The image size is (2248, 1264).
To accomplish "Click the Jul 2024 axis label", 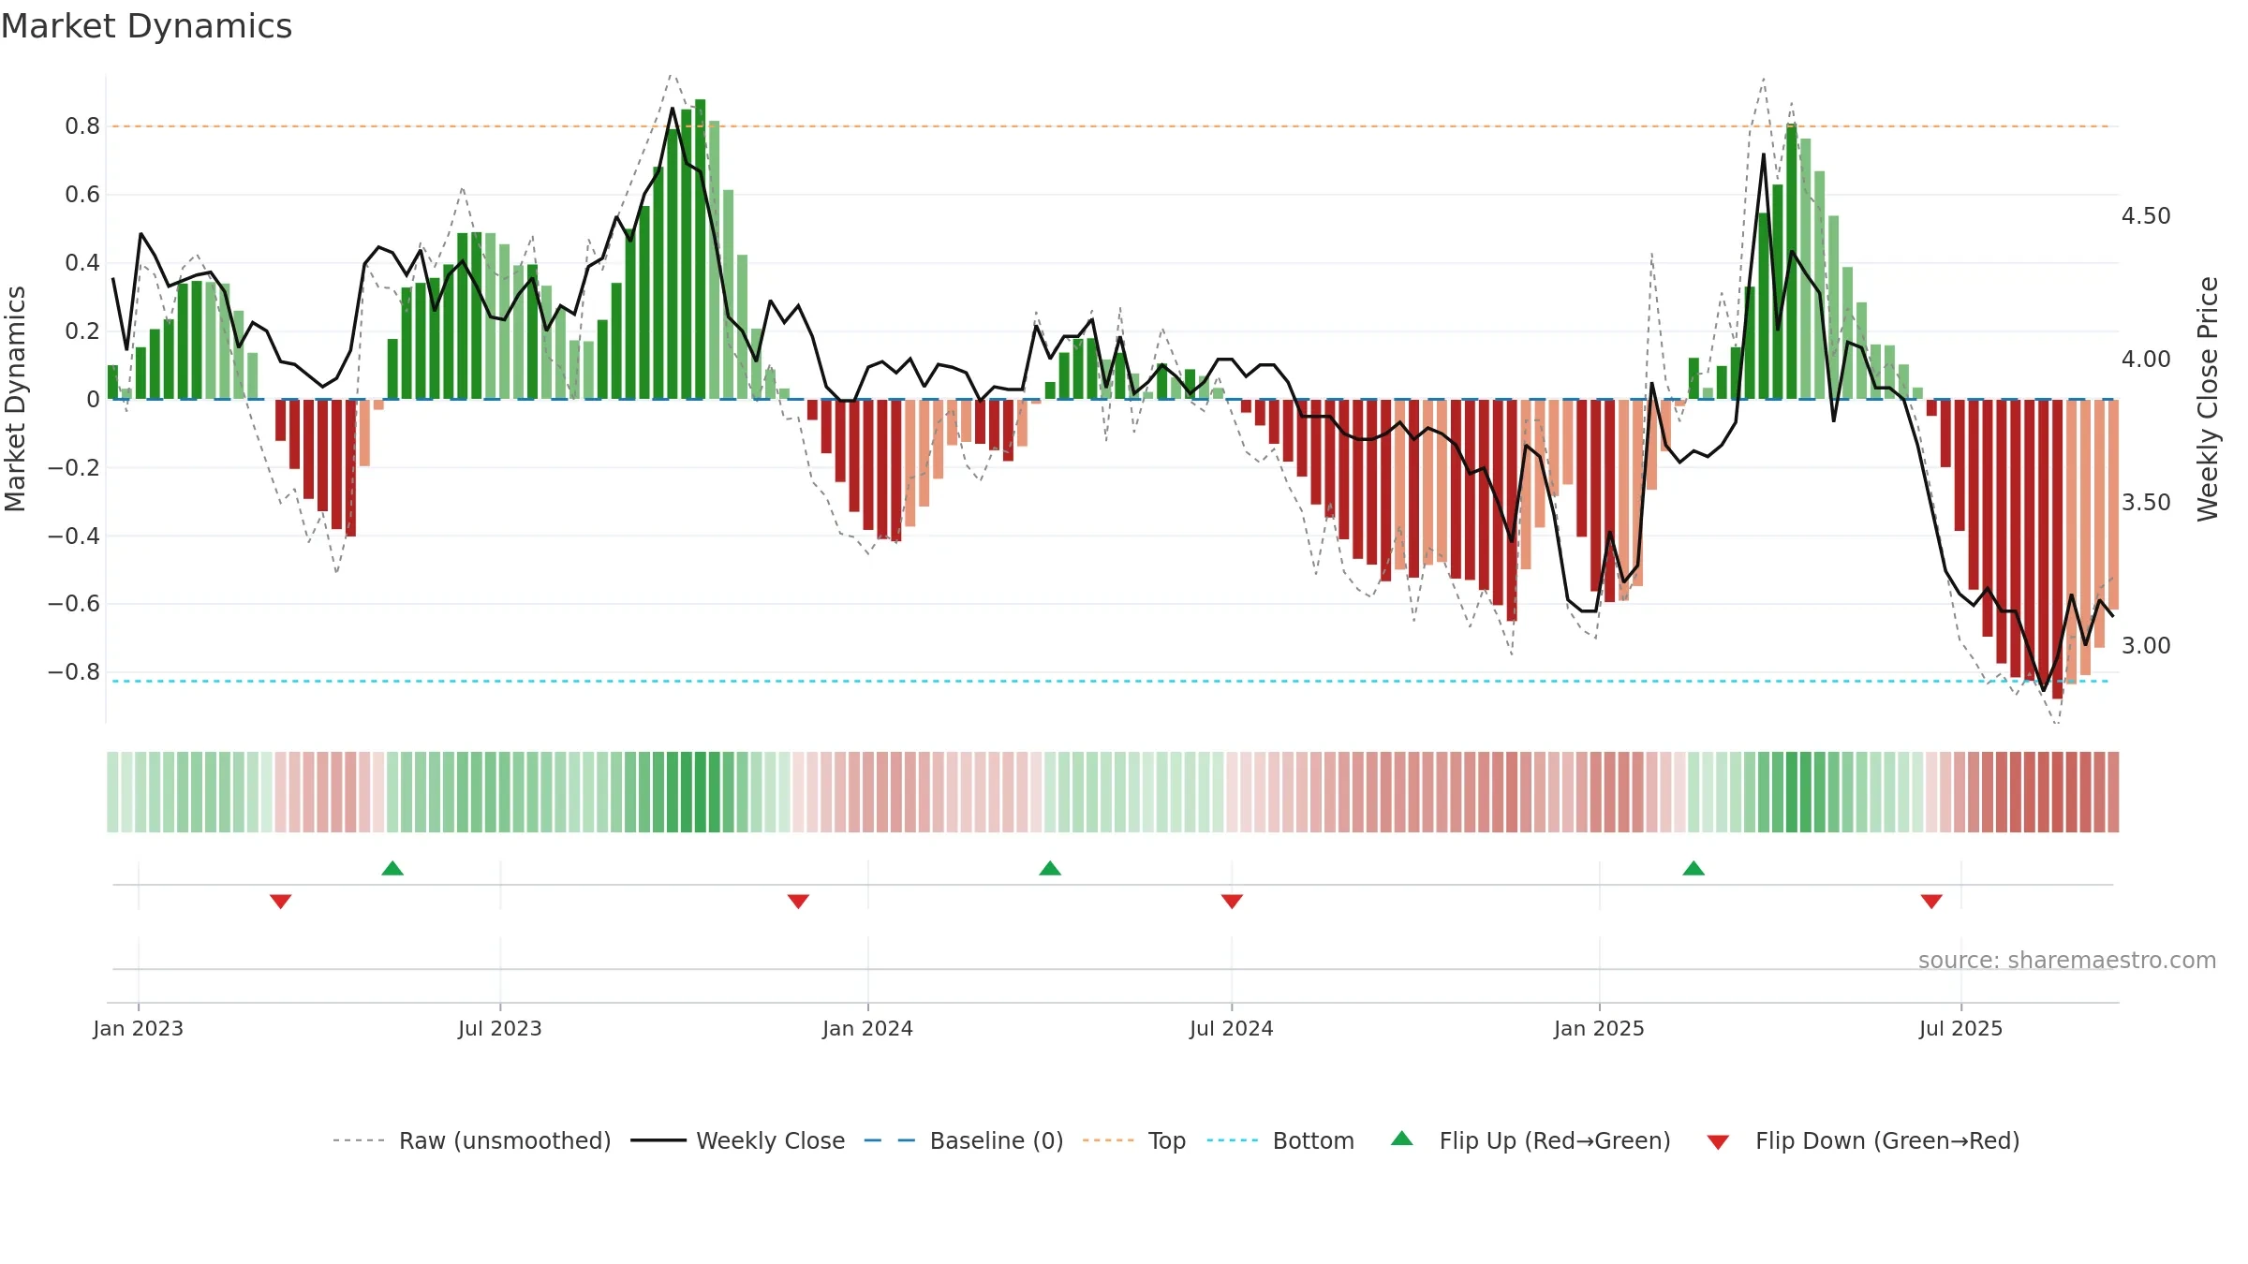I will (1232, 1028).
